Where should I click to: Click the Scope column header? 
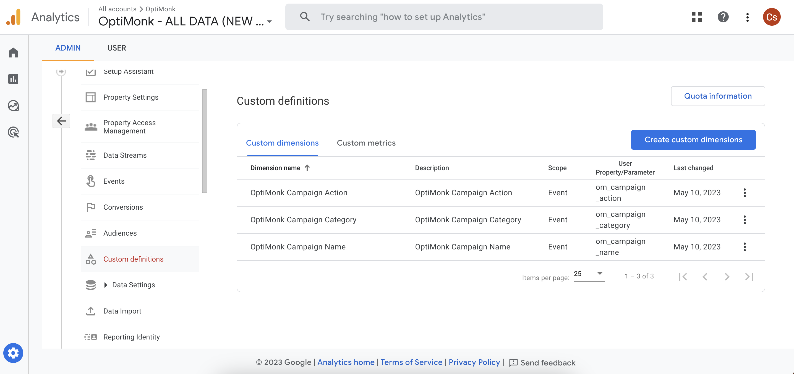coord(557,168)
